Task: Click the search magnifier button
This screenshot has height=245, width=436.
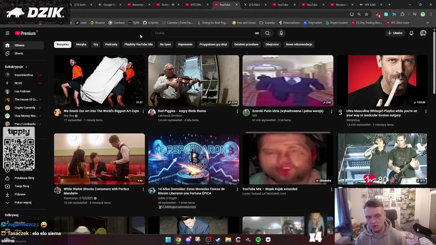Action: [267, 33]
